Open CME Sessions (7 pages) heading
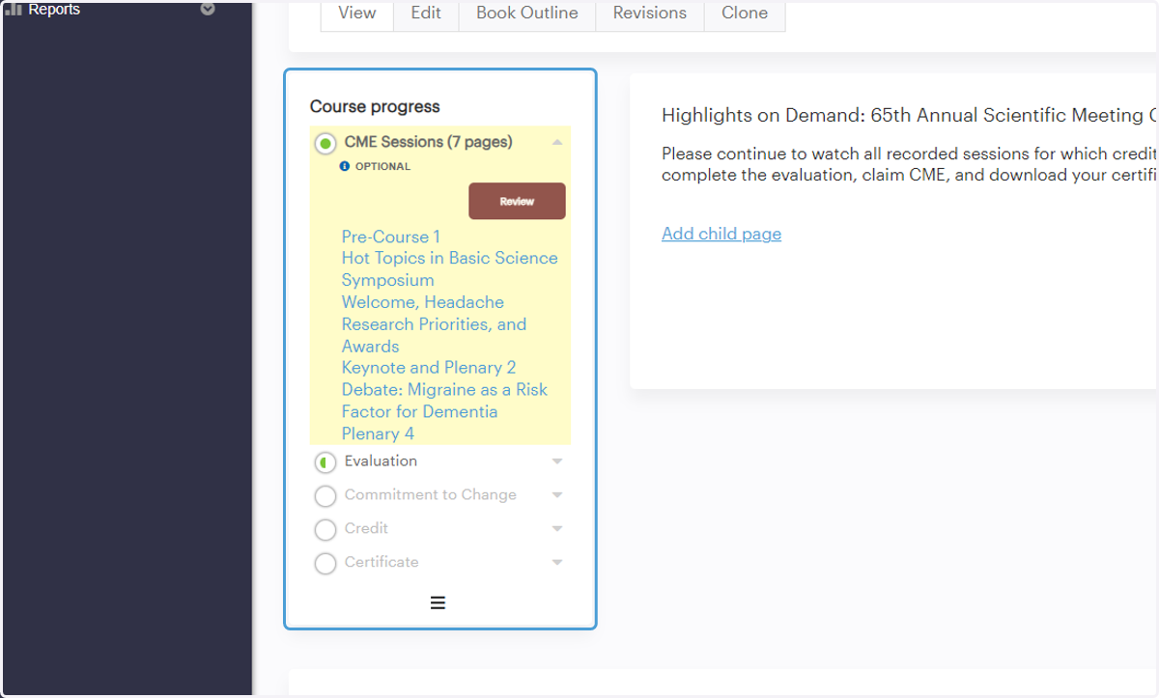Viewport: 1159px width, 698px height. pyautogui.click(x=428, y=142)
